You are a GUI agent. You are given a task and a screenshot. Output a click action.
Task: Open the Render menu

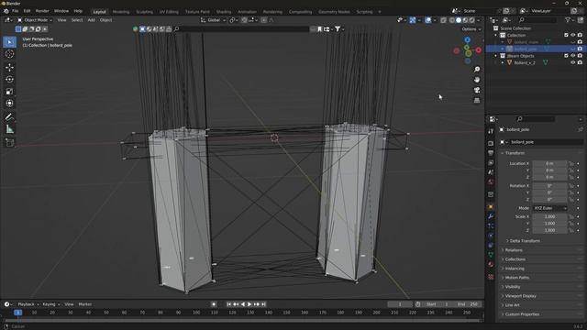pyautogui.click(x=42, y=11)
